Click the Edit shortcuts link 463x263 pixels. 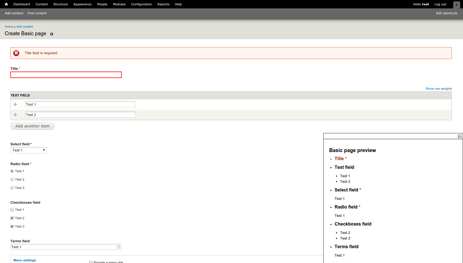(x=446, y=13)
